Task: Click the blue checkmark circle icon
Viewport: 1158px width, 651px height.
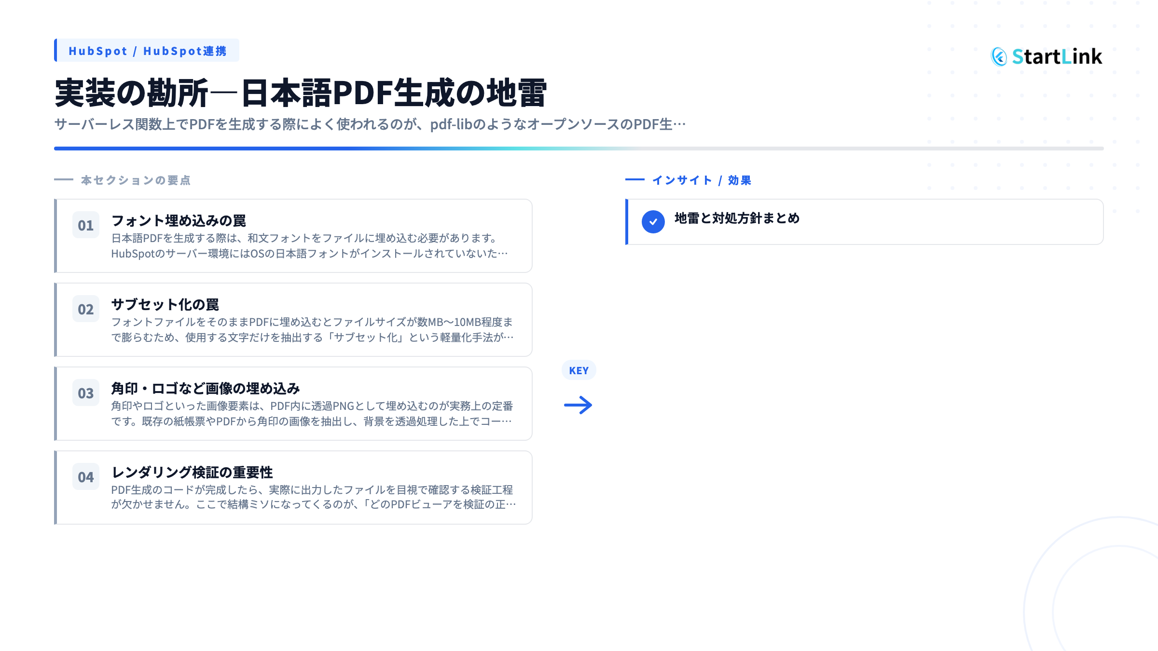Action: pyautogui.click(x=653, y=222)
